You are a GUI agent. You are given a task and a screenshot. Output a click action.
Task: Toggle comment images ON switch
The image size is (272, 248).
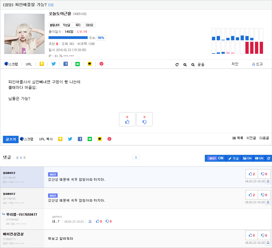tap(247, 158)
